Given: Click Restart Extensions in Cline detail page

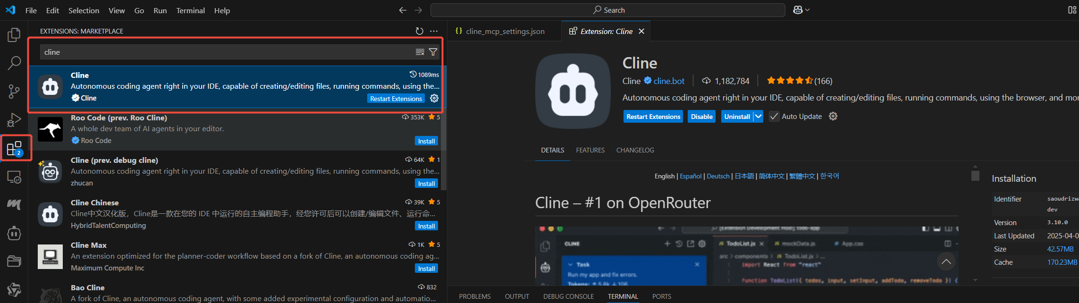Looking at the screenshot, I should [x=653, y=117].
